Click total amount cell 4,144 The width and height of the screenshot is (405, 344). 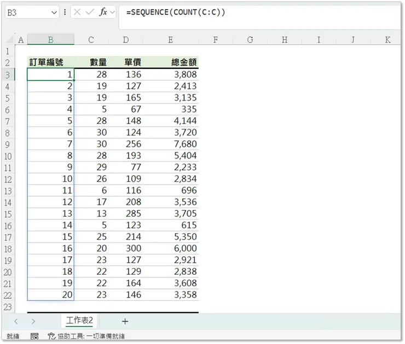point(171,121)
